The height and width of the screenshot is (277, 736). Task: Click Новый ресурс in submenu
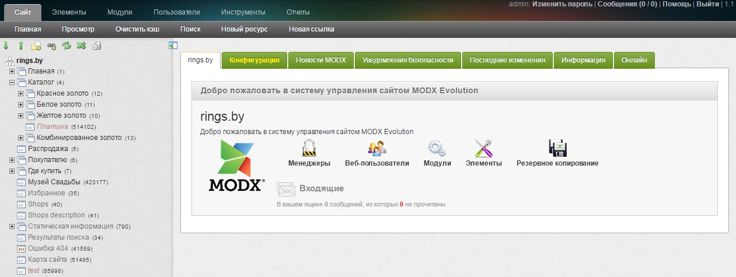click(244, 29)
